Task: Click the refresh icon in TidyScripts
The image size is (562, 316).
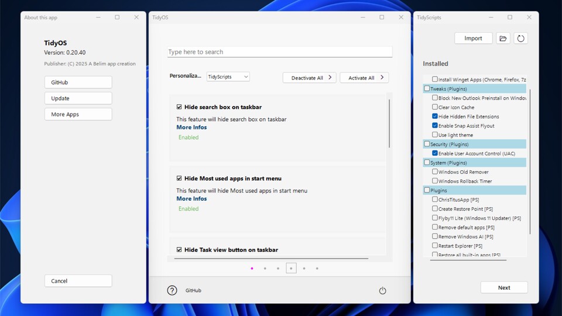Action: 520,39
